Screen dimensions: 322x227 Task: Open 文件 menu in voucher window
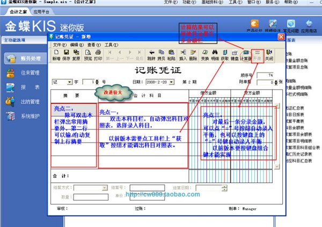60,45
